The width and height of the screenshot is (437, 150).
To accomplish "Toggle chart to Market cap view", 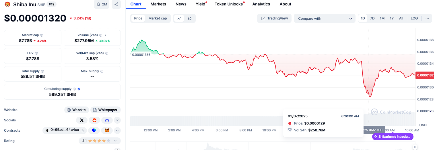I will click(158, 18).
